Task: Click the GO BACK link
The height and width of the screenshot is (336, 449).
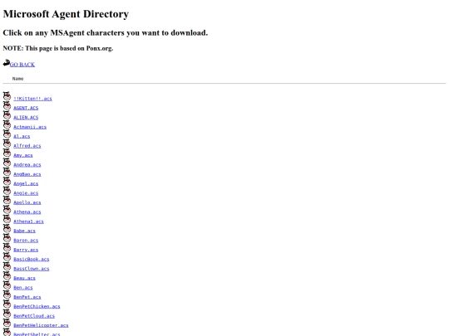Action: (22, 65)
